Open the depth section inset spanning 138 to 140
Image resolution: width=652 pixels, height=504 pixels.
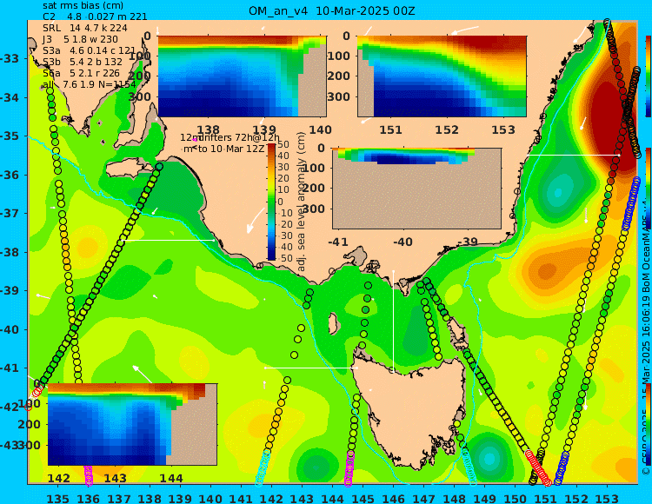coord(242,76)
